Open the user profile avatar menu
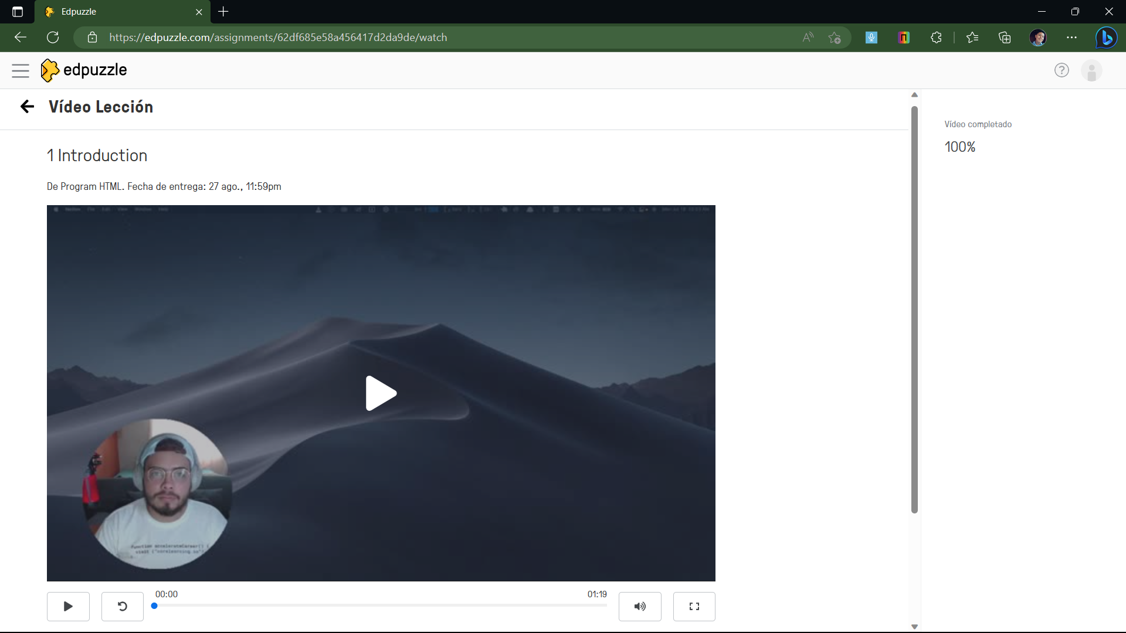The height and width of the screenshot is (633, 1126). click(1091, 70)
